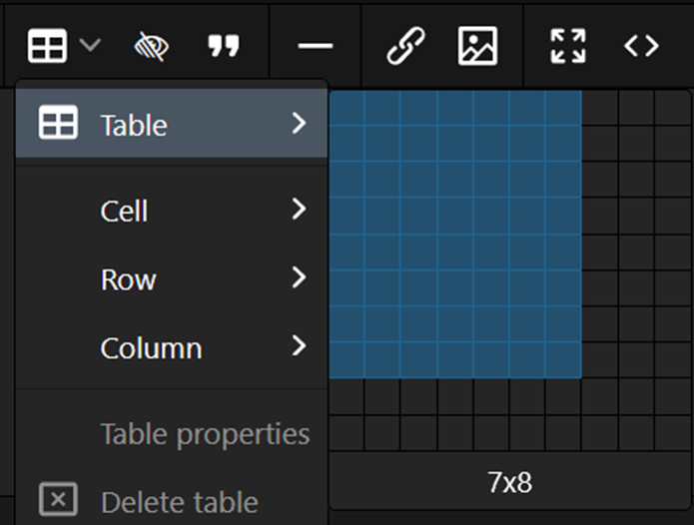Click the insert image icon
This screenshot has height=525, width=694.
coord(477,46)
